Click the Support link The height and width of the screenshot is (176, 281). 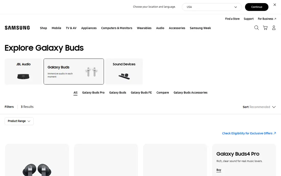[x=249, y=19]
